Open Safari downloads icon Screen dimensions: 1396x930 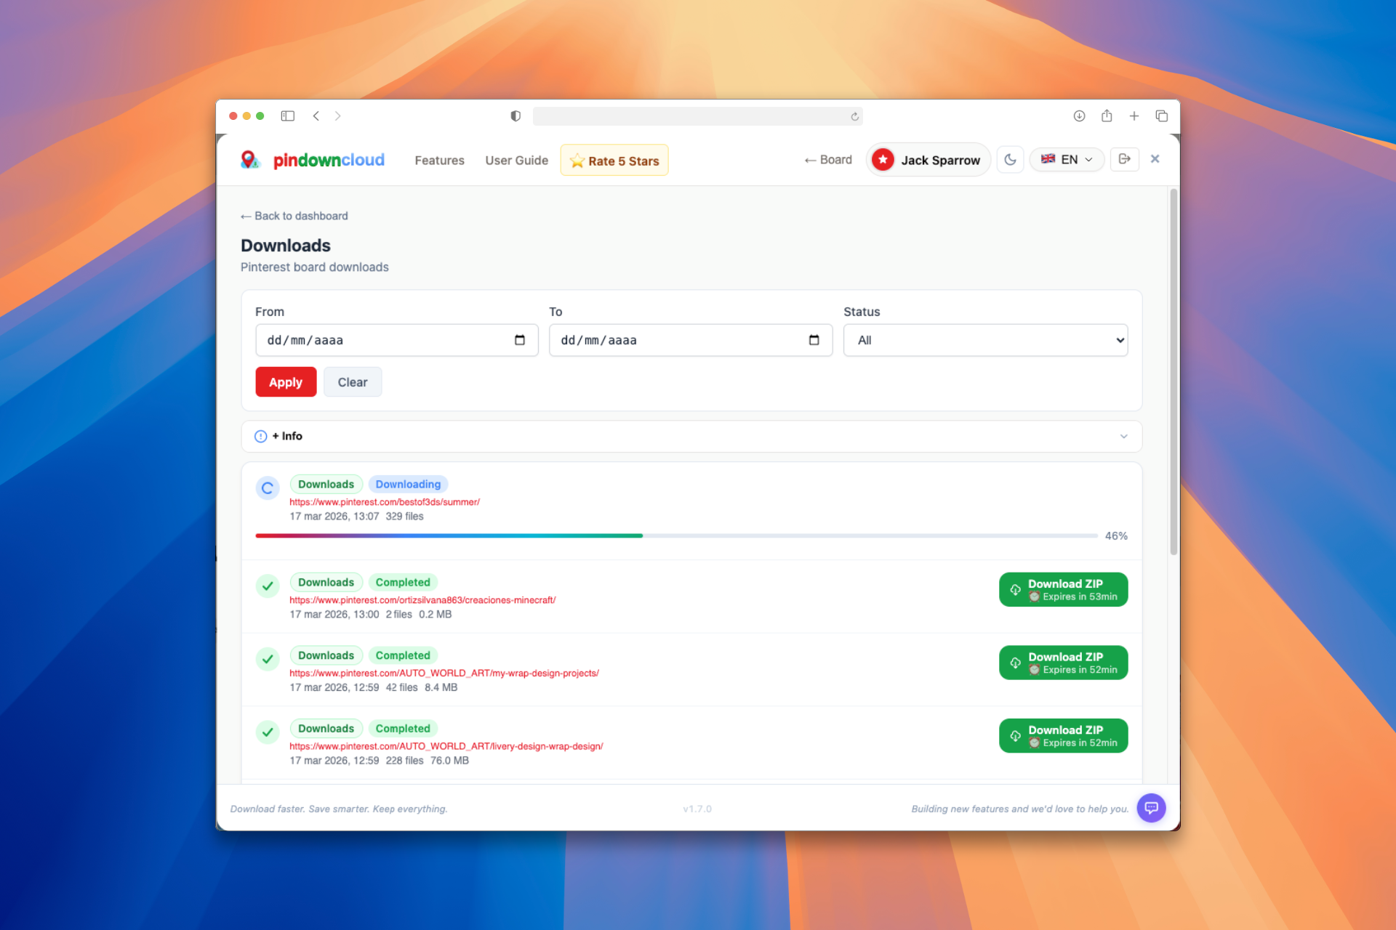click(x=1079, y=116)
